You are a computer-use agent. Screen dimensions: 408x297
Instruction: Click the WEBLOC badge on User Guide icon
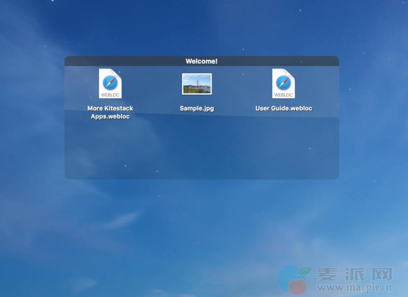[x=283, y=95]
